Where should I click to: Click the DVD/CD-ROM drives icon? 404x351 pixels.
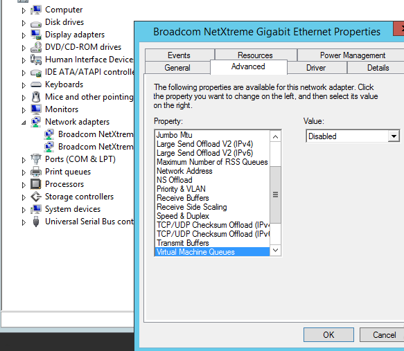[36, 47]
